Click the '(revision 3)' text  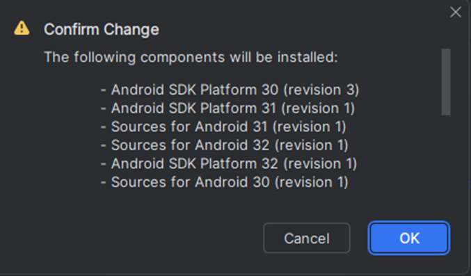(321, 90)
